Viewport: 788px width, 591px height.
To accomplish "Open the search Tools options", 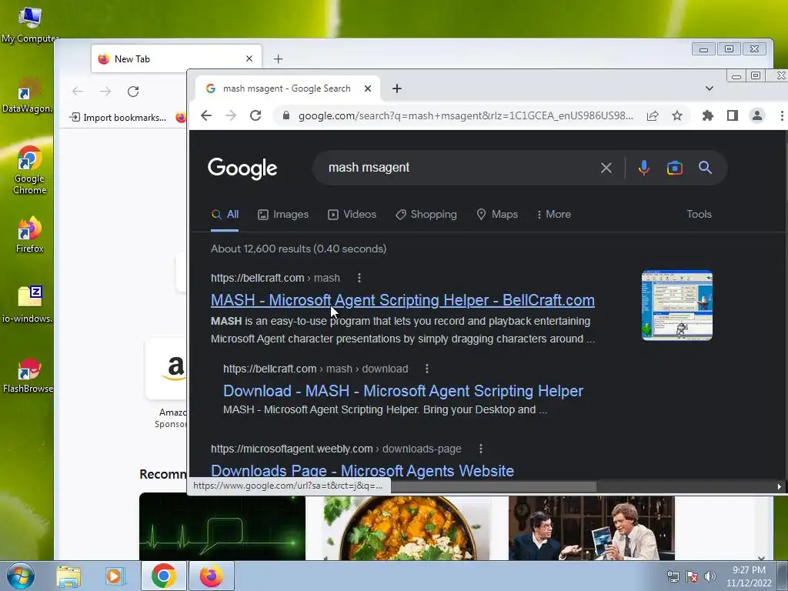I will pyautogui.click(x=699, y=214).
